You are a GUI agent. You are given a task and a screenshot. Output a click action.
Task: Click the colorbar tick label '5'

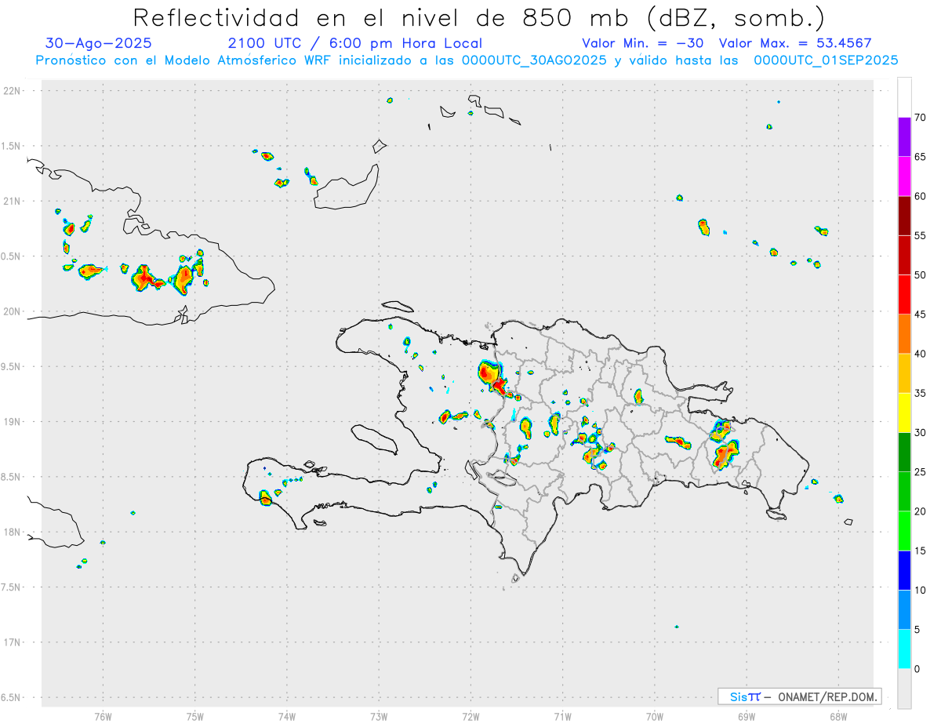pyautogui.click(x=917, y=630)
